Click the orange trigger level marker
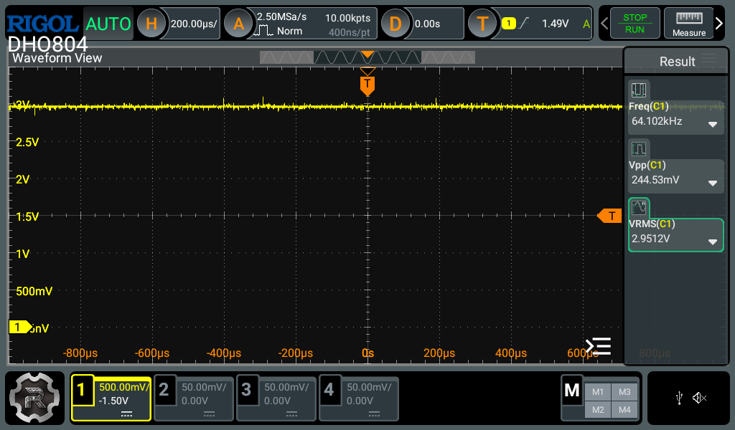 (610, 216)
